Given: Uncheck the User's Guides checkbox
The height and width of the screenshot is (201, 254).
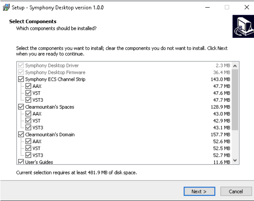Looking at the screenshot, I should (21, 162).
